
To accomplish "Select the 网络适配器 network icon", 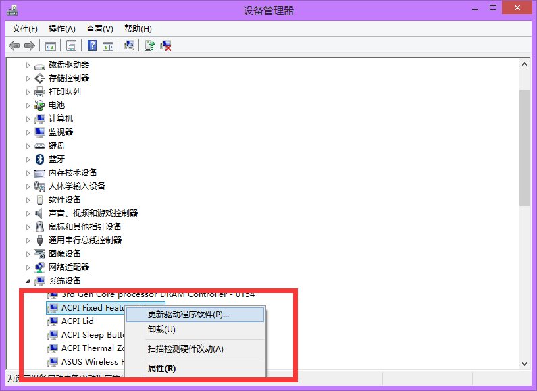I will 40,267.
